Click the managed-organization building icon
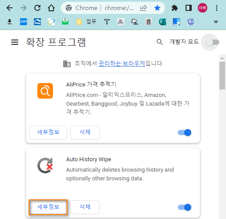Viewport: 226px width, 219px height. (67, 64)
